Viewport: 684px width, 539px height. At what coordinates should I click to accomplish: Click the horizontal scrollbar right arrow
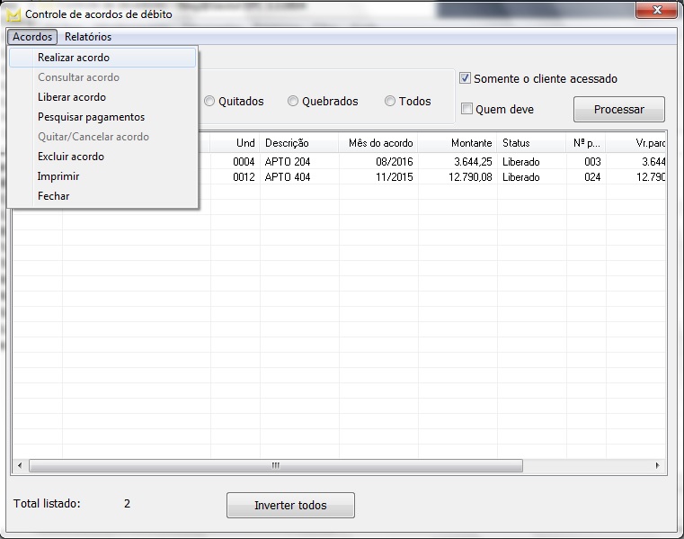click(658, 466)
